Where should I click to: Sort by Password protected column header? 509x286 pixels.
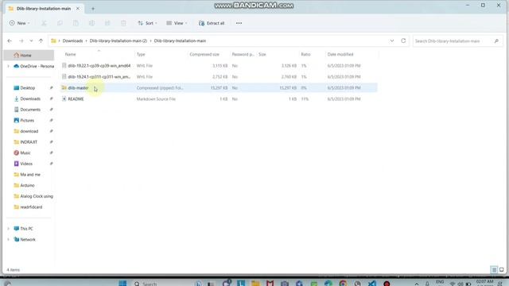(x=243, y=55)
